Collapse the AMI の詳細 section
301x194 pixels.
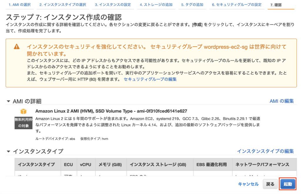click(x=8, y=101)
